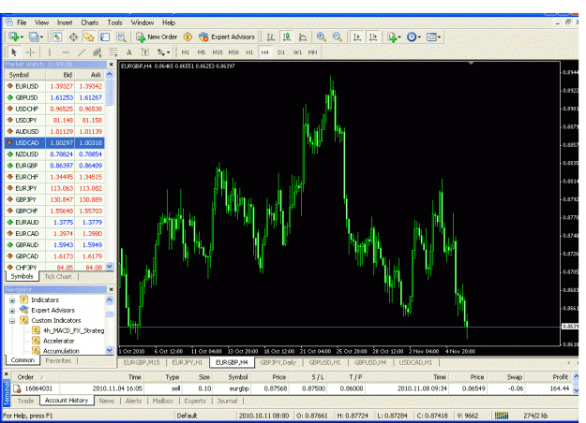586x423 pixels.
Task: Toggle the Market Watch window icon
Action: coord(57,36)
